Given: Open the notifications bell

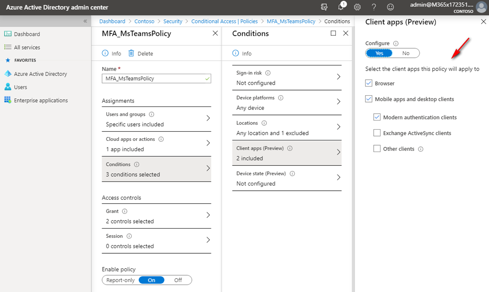Looking at the screenshot, I should [341, 6].
